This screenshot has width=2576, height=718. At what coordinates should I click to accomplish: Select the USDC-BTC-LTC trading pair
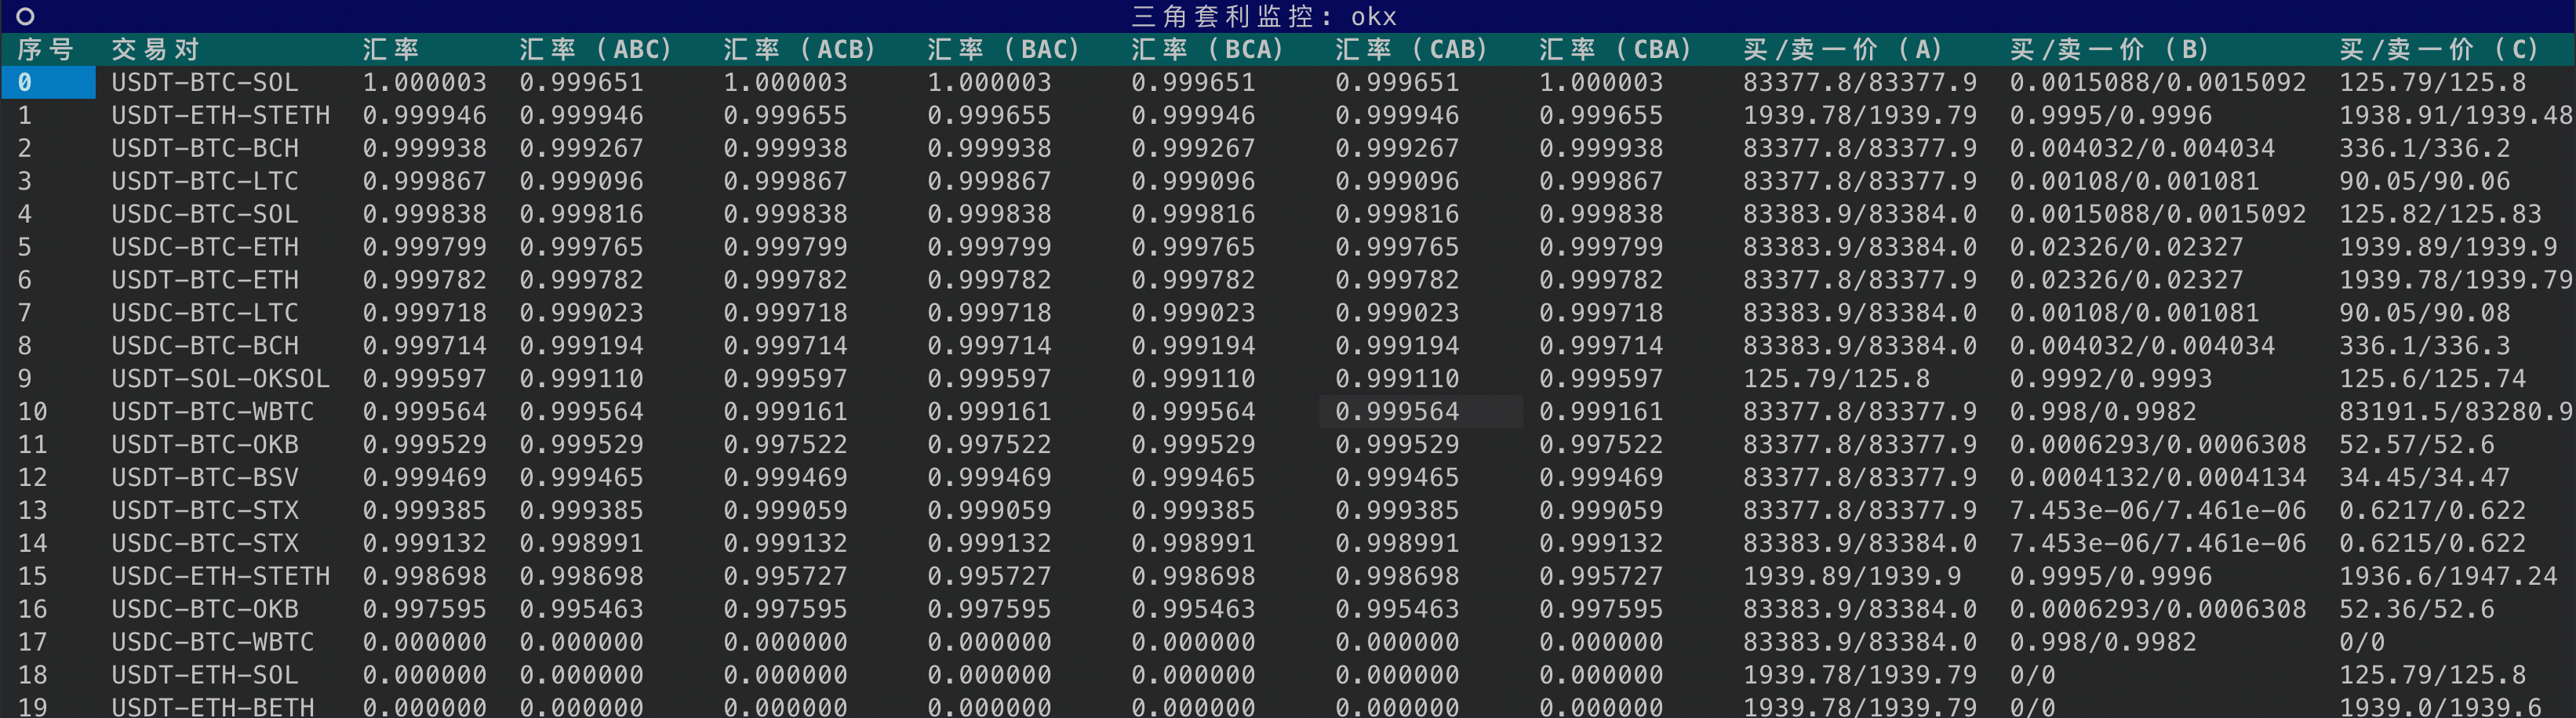pos(205,313)
